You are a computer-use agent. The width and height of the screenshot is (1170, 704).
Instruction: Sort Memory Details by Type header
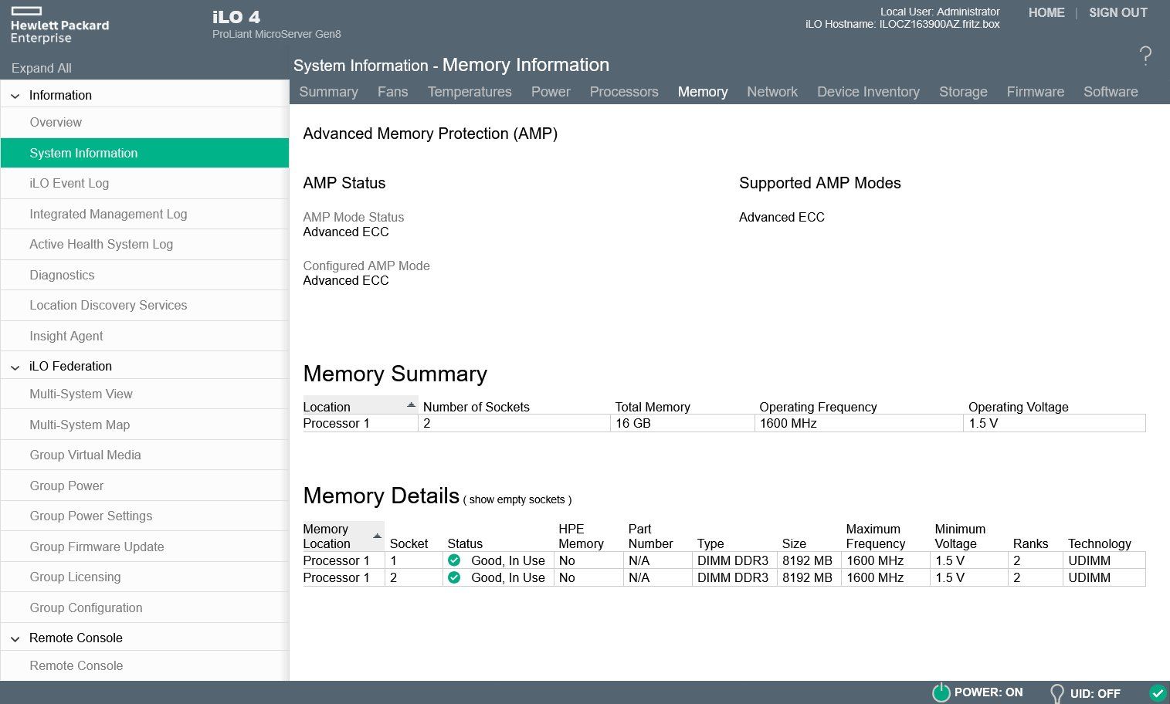pos(710,543)
